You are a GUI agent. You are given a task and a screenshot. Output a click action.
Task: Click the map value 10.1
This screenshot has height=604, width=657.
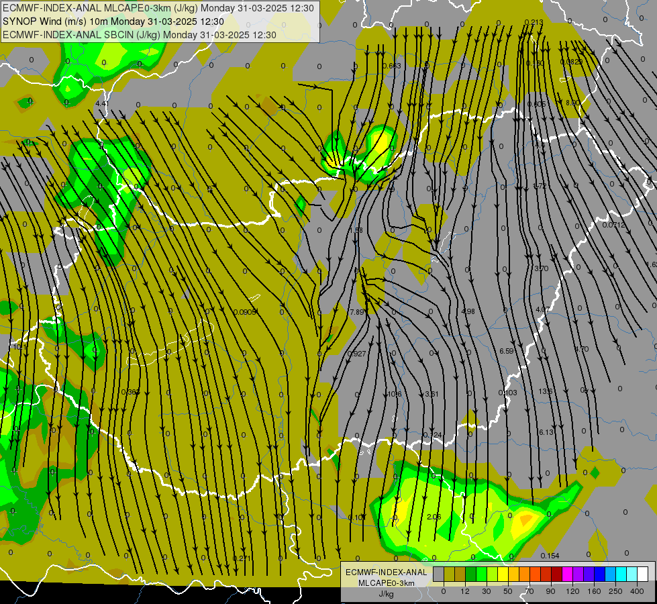click(19, 347)
